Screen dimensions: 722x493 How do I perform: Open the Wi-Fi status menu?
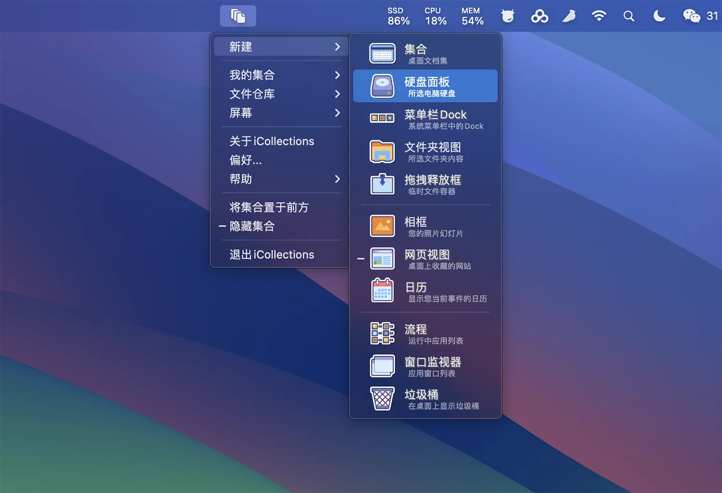pos(599,16)
